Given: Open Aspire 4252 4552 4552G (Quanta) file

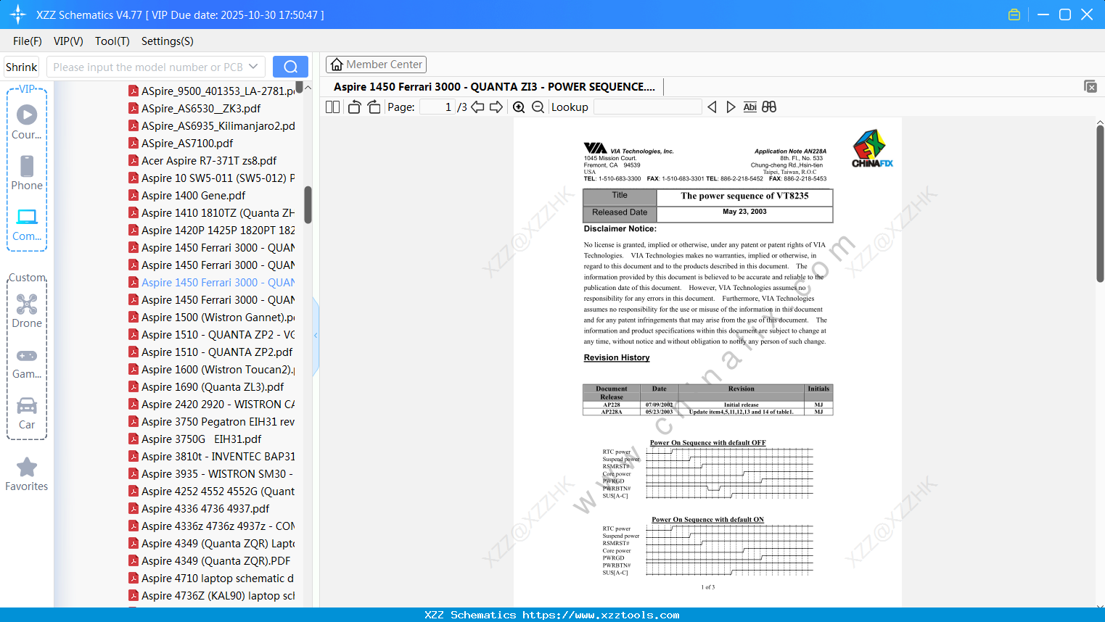Looking at the screenshot, I should coord(218,491).
